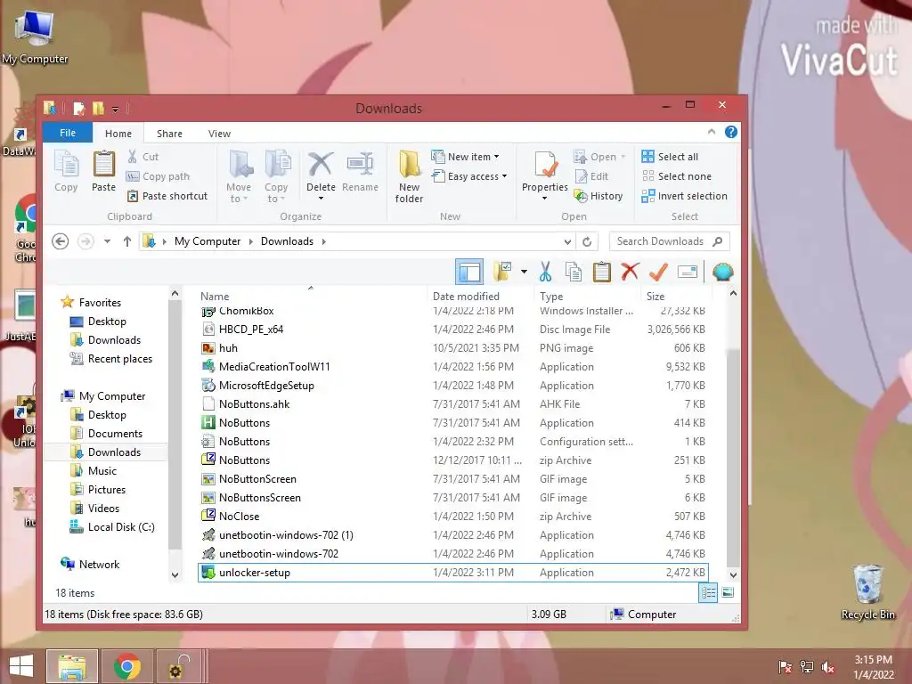Image resolution: width=912 pixels, height=684 pixels.
Task: Click Edit in Open group
Action: (591, 176)
